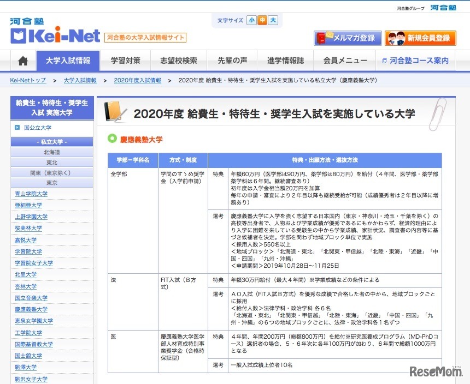This screenshot has height=384, width=470.
Task: Open 慶應義塾大学 in sidebar list
Action: tap(31, 309)
